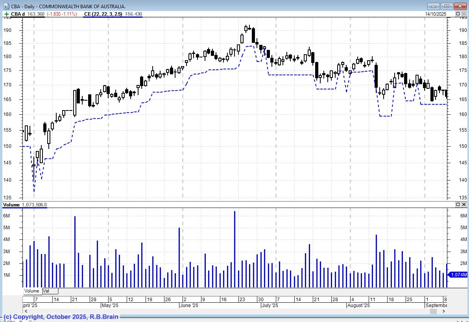Switch to the Val tab

point(46,291)
